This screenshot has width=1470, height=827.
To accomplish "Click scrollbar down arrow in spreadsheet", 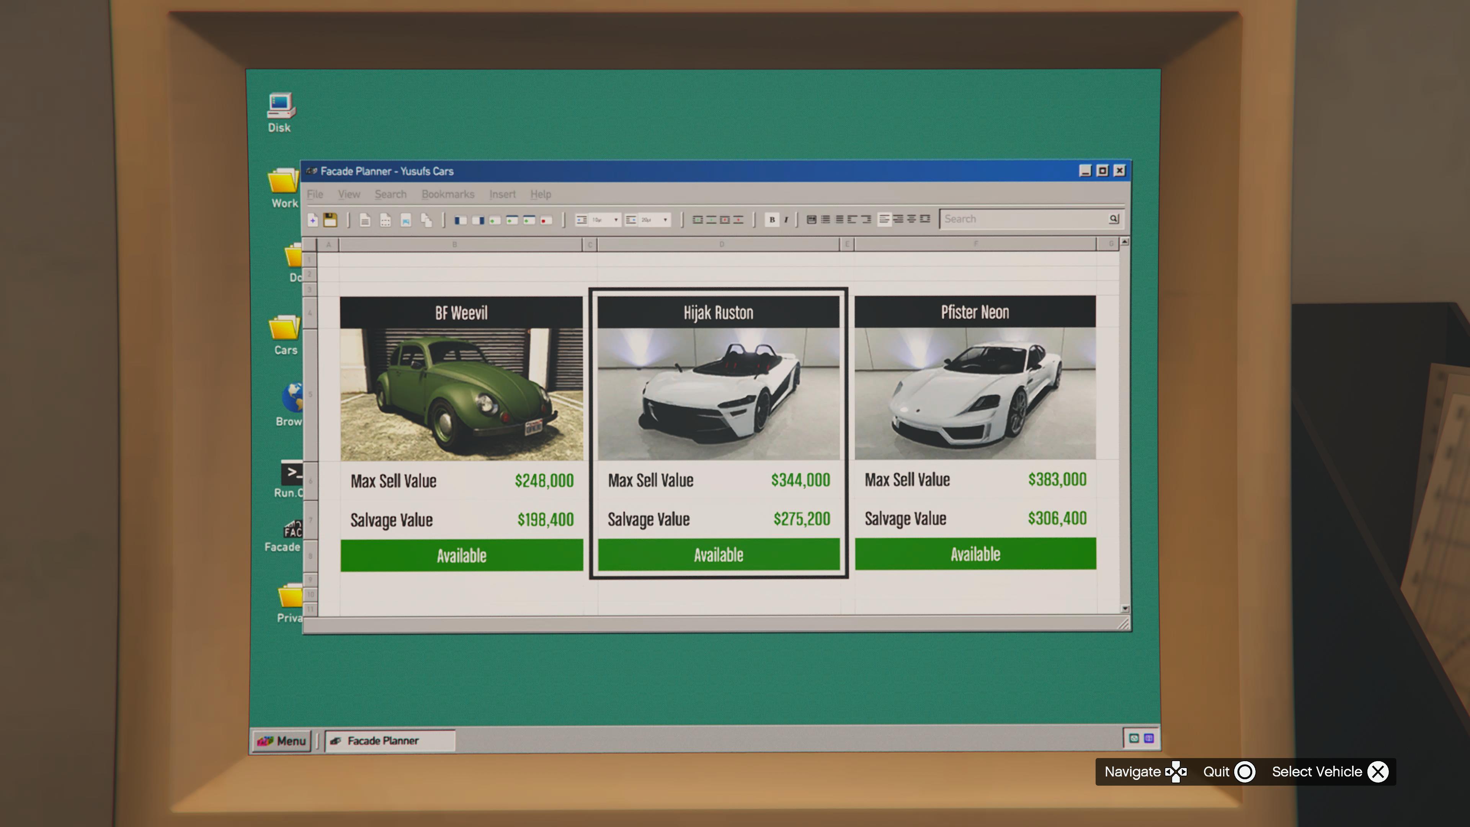I will pyautogui.click(x=1125, y=608).
